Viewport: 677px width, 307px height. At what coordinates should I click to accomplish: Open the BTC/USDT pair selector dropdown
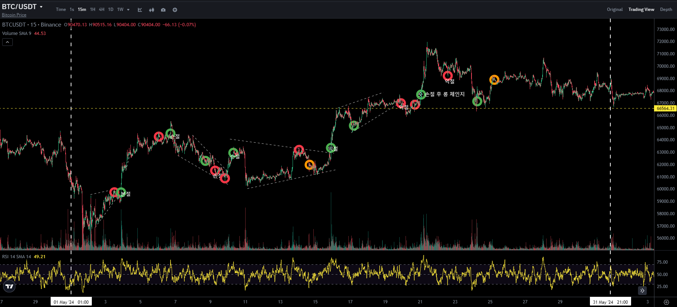(22, 7)
